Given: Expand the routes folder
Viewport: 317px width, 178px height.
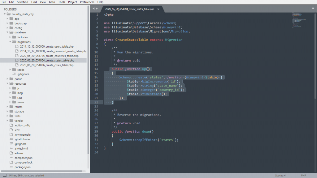Looking at the screenshot, I should 7,107.
